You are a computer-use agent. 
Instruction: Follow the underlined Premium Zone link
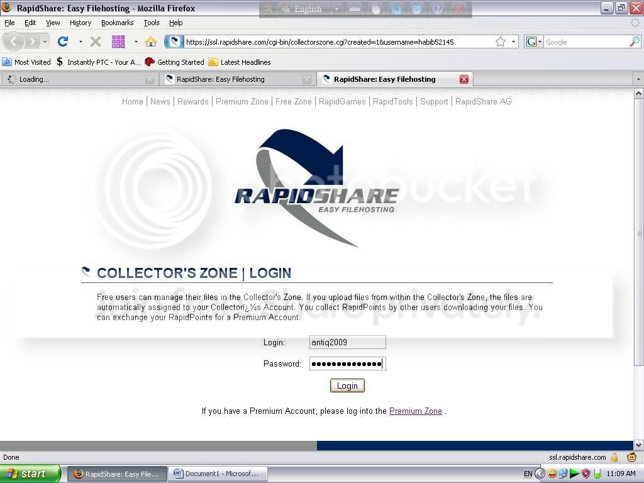click(416, 411)
